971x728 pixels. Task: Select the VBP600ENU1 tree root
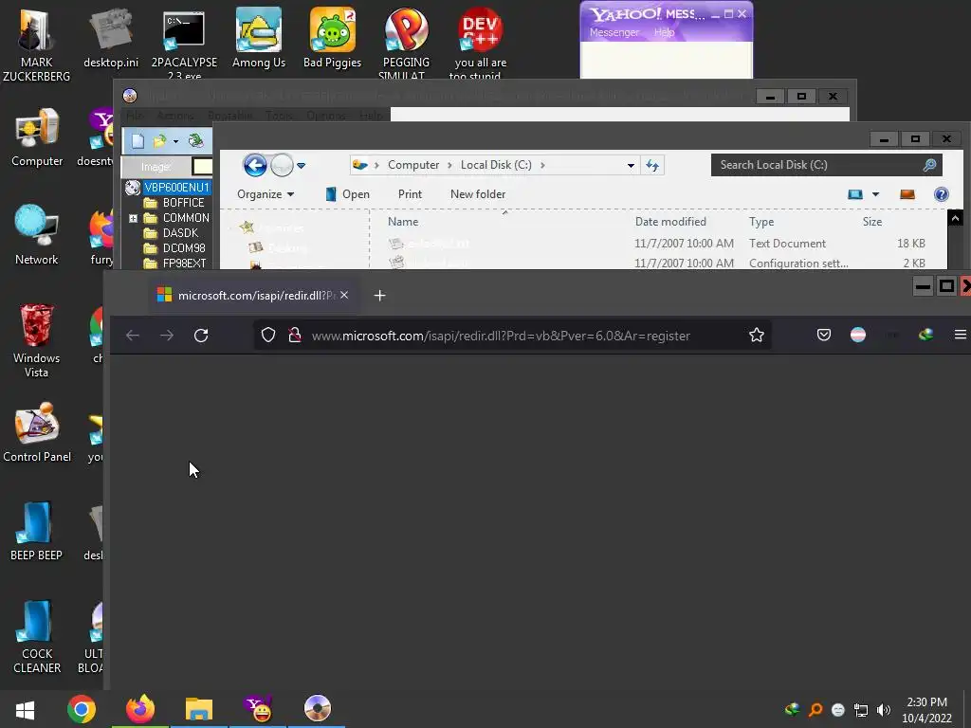pyautogui.click(x=176, y=187)
